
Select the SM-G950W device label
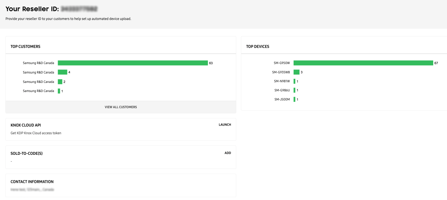pos(282,63)
